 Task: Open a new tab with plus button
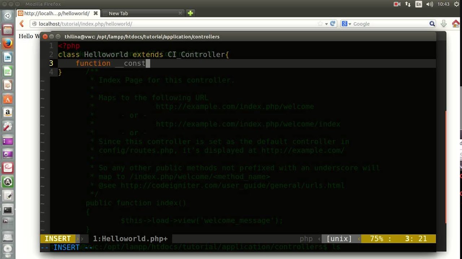coord(190,13)
